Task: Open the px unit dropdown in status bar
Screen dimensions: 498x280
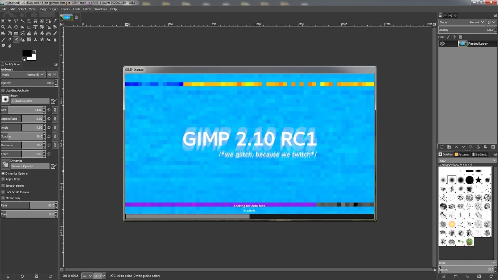Action: [88, 276]
